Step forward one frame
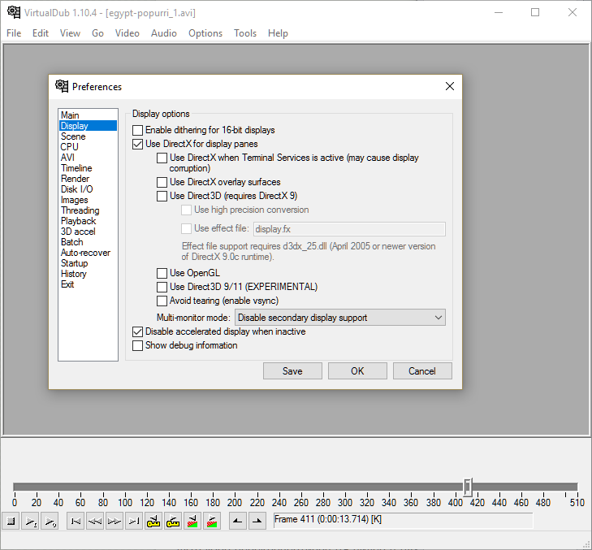Image resolution: width=592 pixels, height=550 pixels. tap(115, 522)
